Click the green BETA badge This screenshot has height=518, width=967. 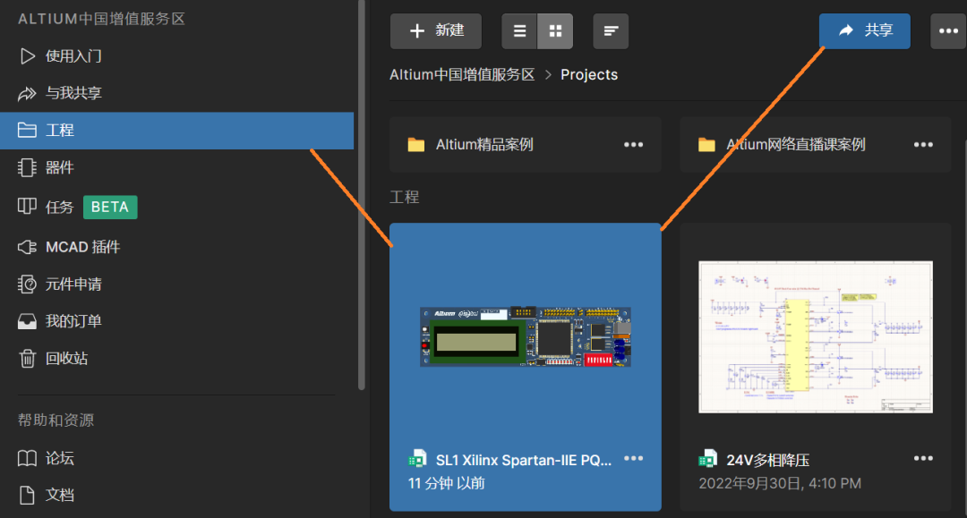[x=110, y=207]
